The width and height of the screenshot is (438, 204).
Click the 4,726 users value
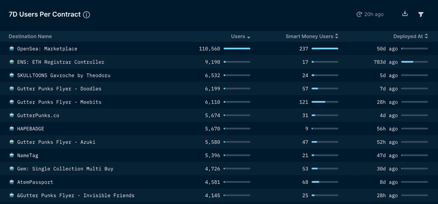coord(213,169)
